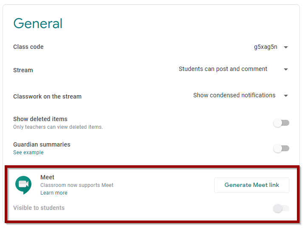Open the See example link
The height and width of the screenshot is (229, 305).
point(28,153)
